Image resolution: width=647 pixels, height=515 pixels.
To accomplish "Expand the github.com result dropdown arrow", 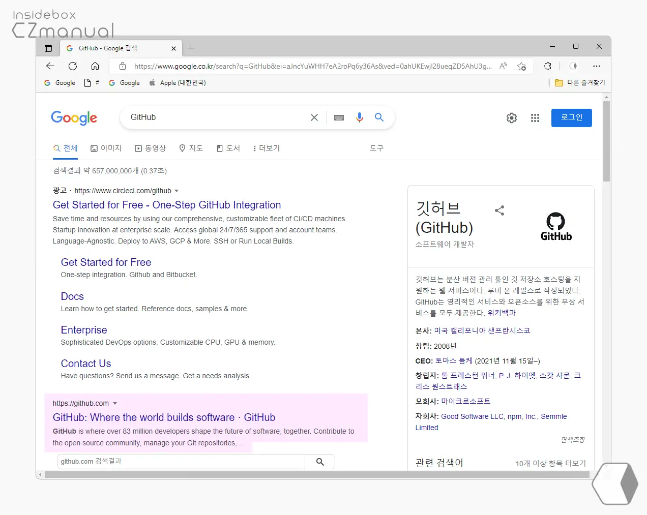I will pos(115,404).
